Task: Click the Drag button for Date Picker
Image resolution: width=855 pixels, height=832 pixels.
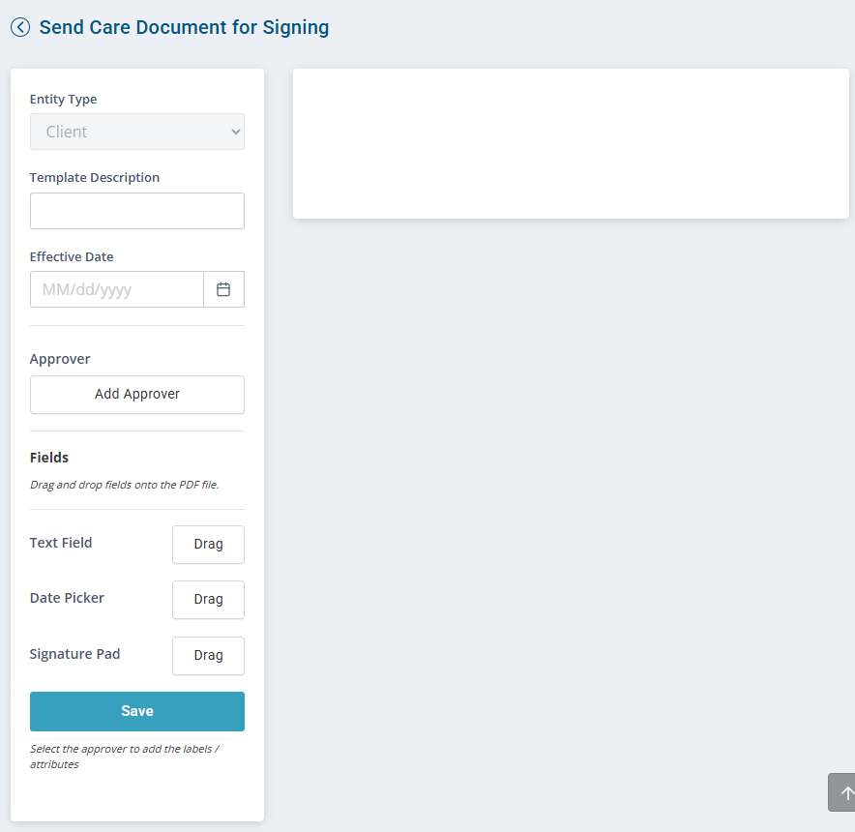Action: [208, 600]
